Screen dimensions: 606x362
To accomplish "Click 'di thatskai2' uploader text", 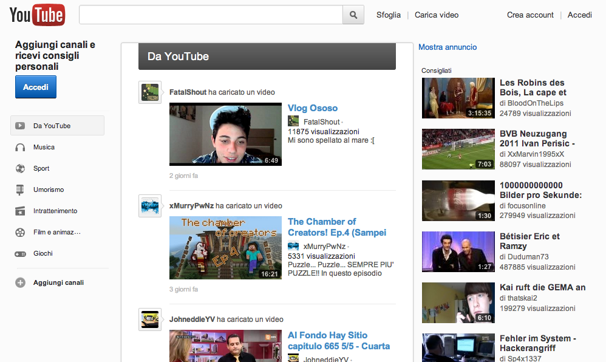I will click(519, 298).
